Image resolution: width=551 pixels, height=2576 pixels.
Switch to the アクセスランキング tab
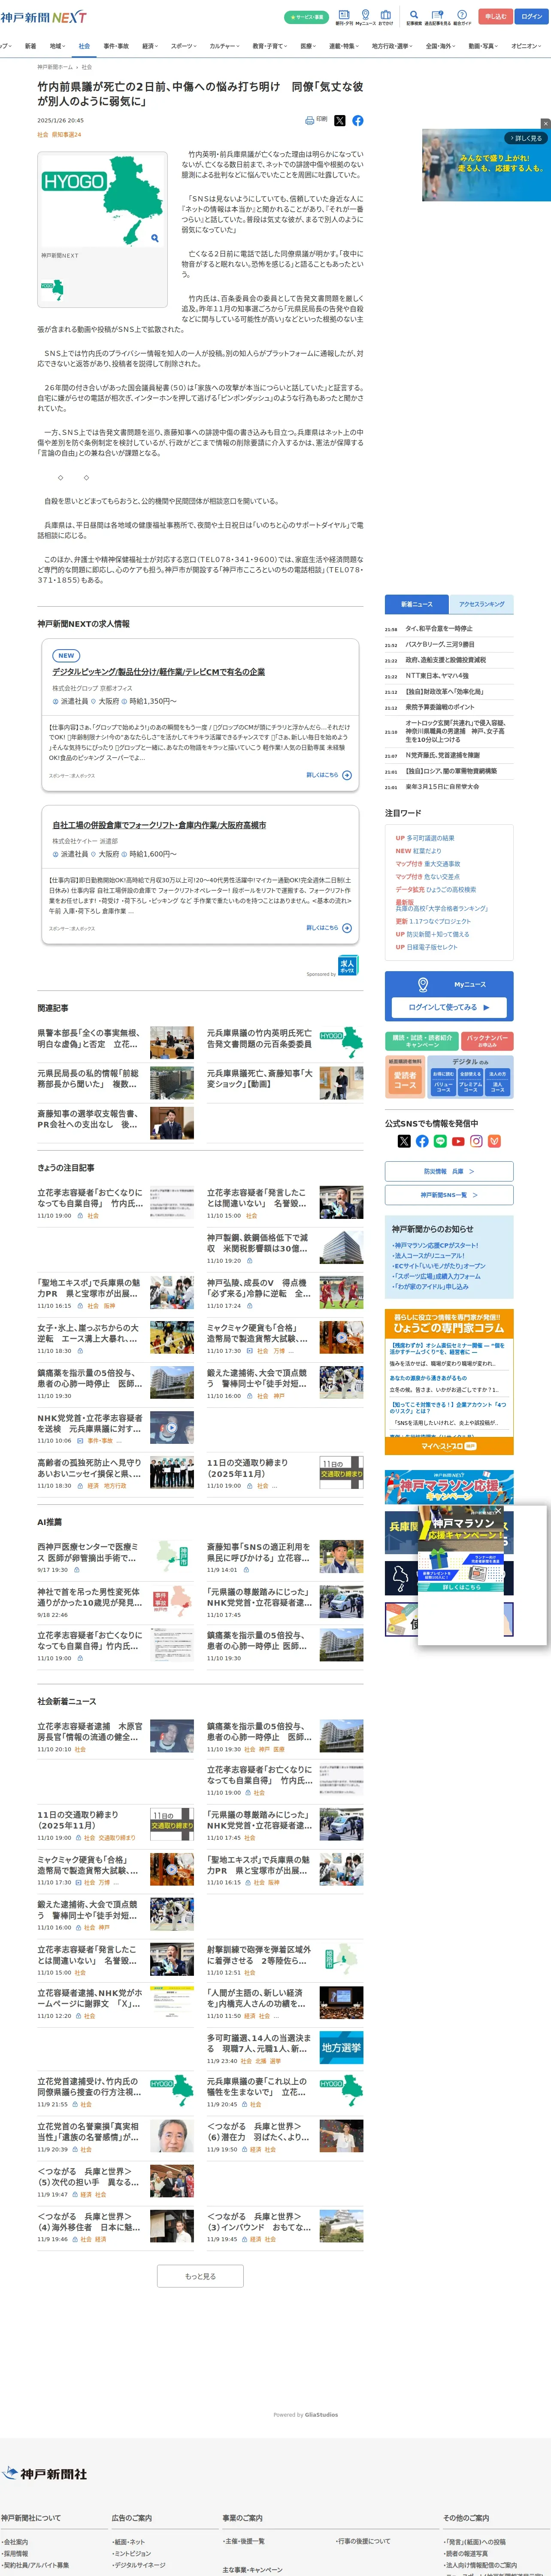click(x=481, y=604)
